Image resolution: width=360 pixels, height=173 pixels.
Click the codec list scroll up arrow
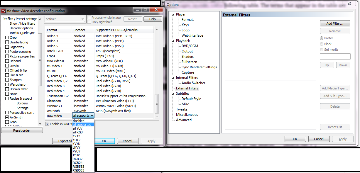[x=157, y=29]
